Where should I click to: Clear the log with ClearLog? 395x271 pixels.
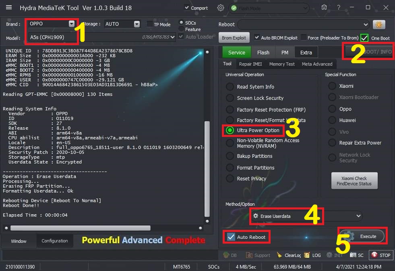pyautogui.click(x=289, y=255)
